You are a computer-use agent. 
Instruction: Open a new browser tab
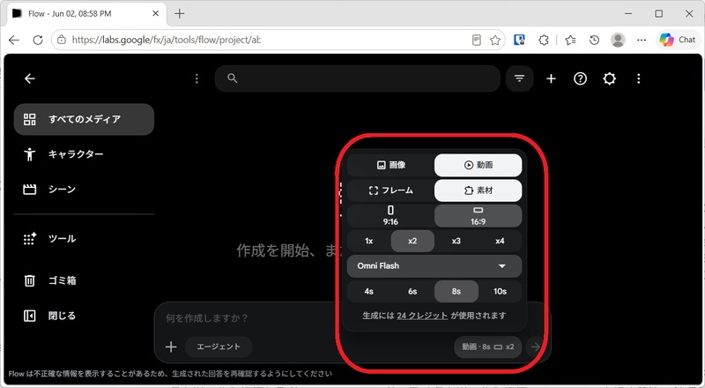point(180,13)
